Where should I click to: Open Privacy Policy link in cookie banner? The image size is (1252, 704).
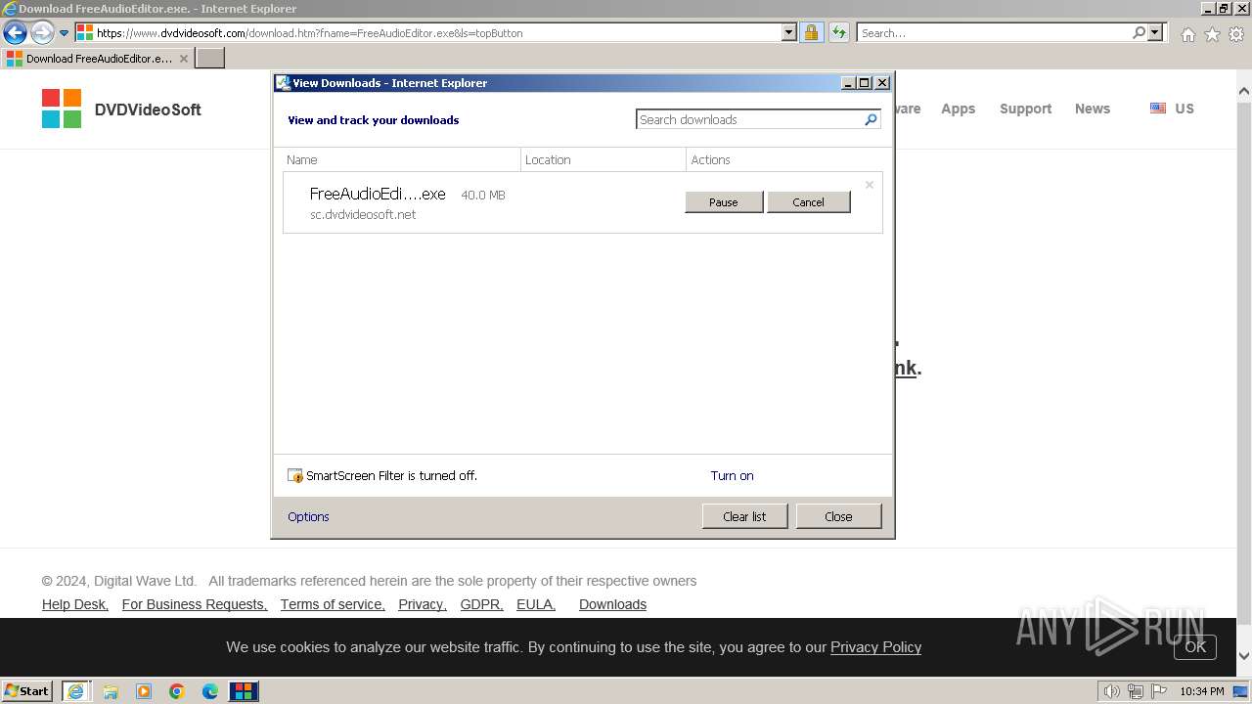point(875,647)
